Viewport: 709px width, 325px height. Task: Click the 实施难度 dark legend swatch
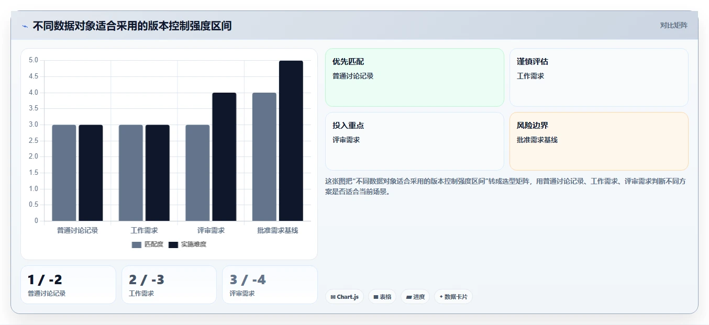(173, 244)
